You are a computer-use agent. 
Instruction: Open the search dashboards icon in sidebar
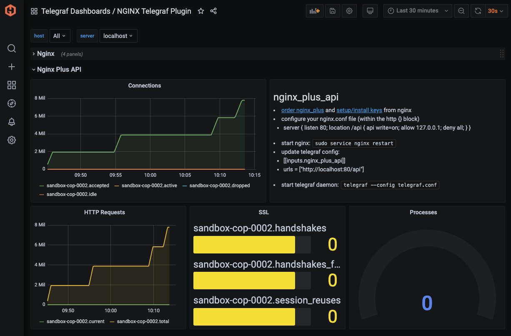click(x=12, y=48)
